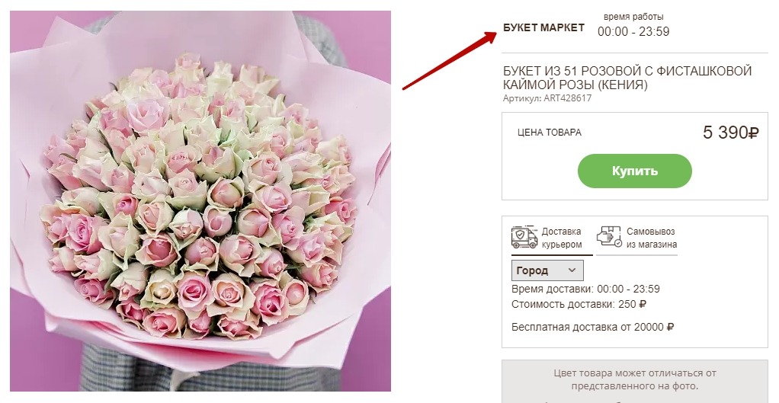Click the product color disclaimer notice
779x403 pixels.
pos(634,379)
